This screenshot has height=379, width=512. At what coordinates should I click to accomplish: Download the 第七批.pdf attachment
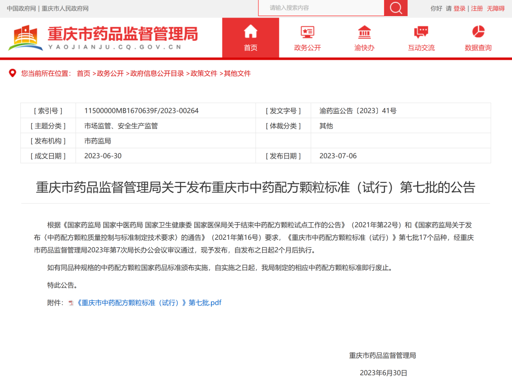click(x=149, y=303)
